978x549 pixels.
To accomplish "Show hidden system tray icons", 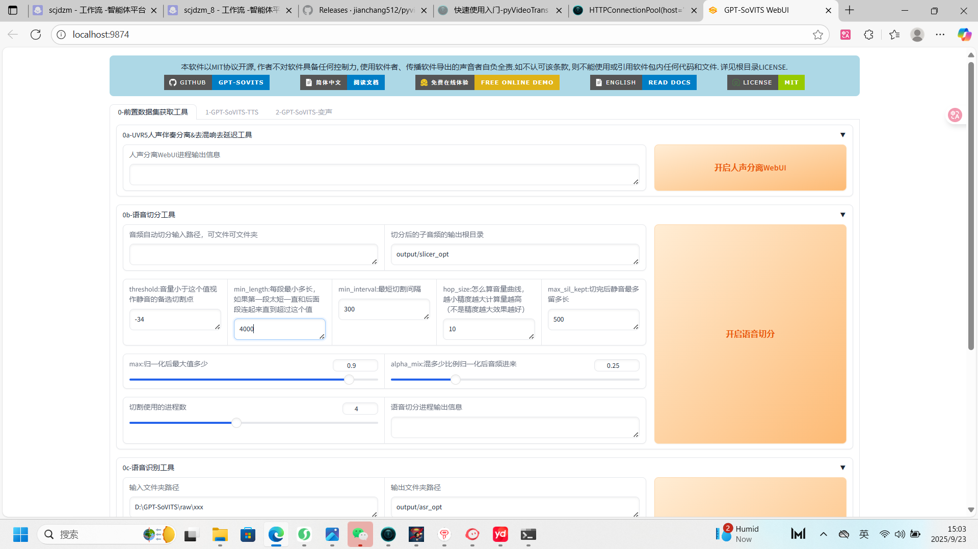I will pos(824,534).
